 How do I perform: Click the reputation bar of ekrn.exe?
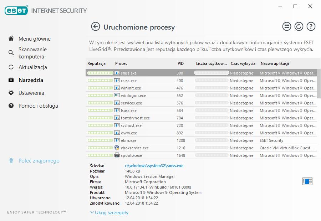coord(100,140)
